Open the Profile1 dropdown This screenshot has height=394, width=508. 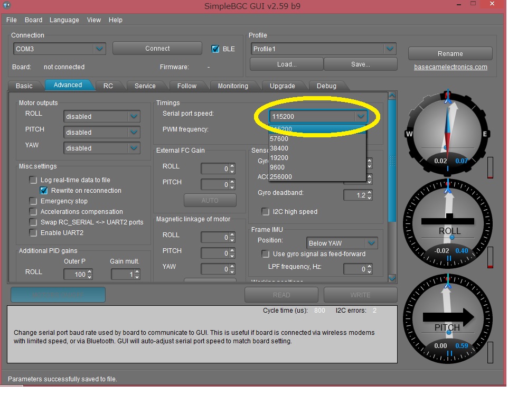390,49
